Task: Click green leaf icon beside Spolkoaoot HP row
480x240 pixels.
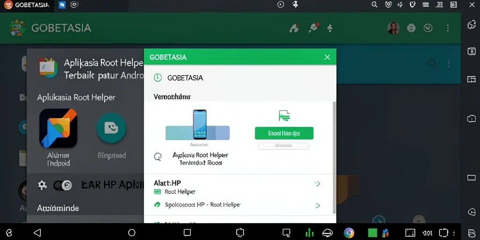Action: [x=157, y=204]
